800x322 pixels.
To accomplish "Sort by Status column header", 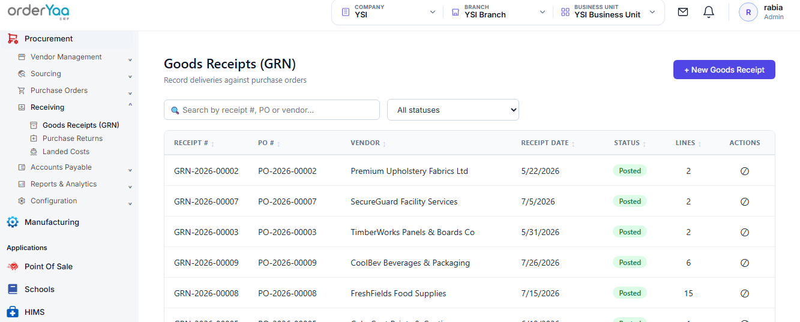I will pyautogui.click(x=630, y=143).
